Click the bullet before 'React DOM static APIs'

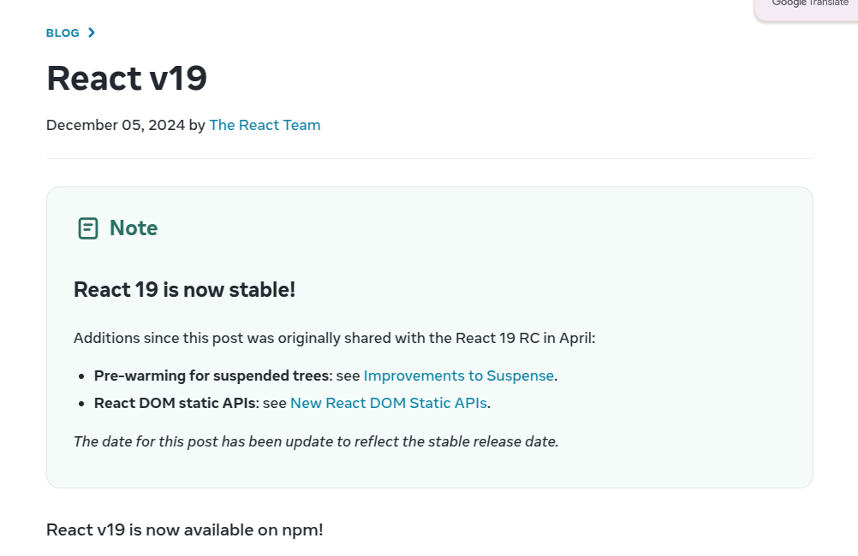(x=82, y=404)
